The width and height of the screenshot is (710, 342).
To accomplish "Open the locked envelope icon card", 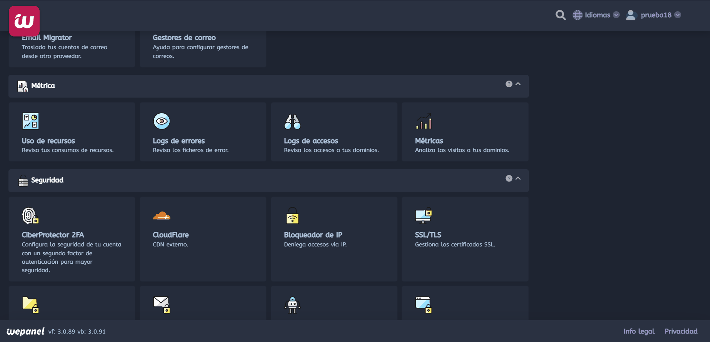I will tap(162, 305).
